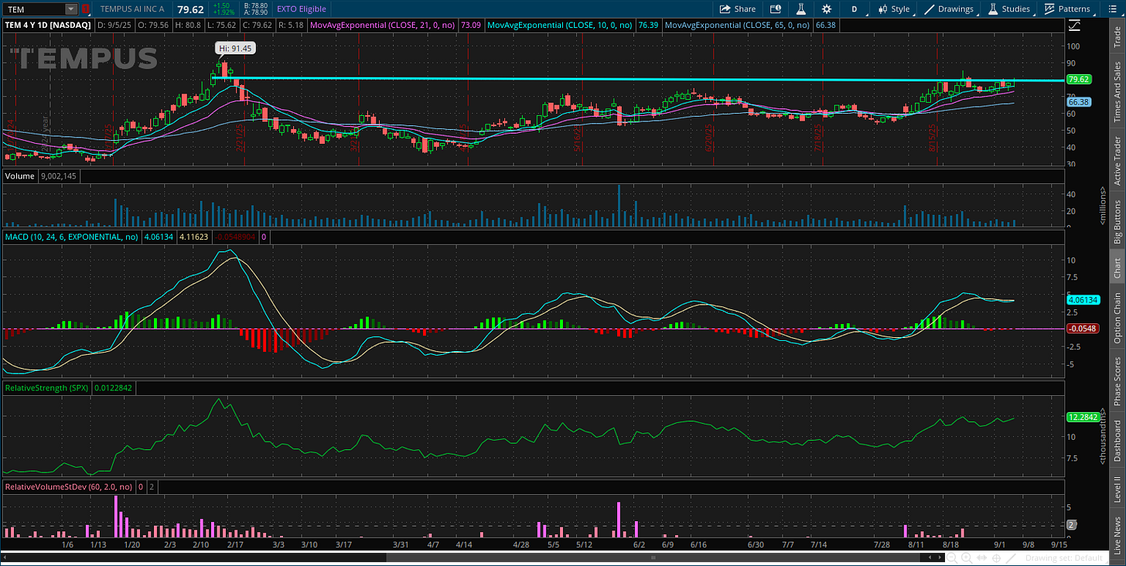
Task: Open the Live News side tab
Action: tap(1117, 535)
